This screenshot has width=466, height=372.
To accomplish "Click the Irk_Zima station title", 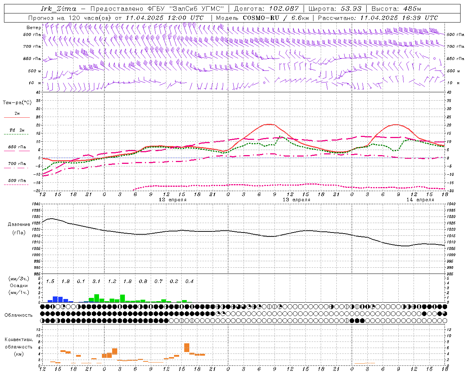I will [x=59, y=9].
